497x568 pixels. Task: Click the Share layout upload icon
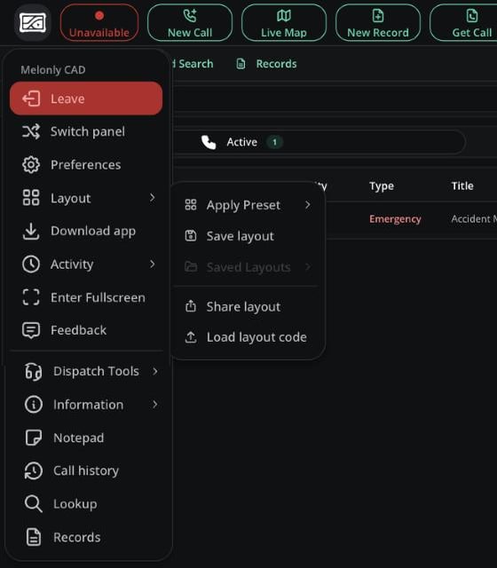tap(191, 306)
